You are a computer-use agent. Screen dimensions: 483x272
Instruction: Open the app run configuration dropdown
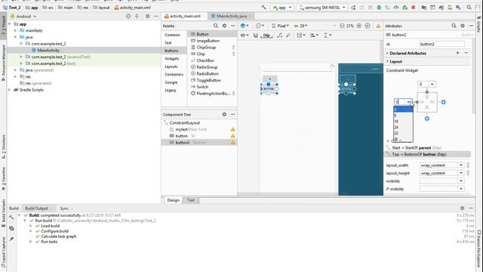(281, 8)
